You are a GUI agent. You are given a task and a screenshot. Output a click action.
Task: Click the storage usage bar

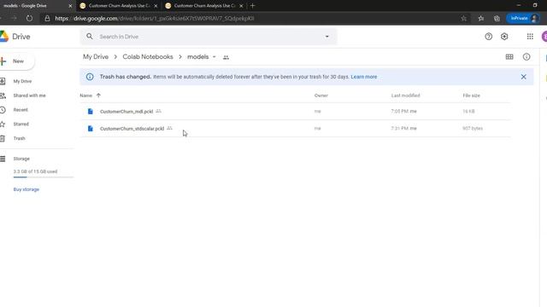coord(44,177)
